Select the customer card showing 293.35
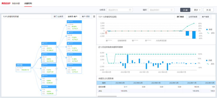 click(74, 58)
